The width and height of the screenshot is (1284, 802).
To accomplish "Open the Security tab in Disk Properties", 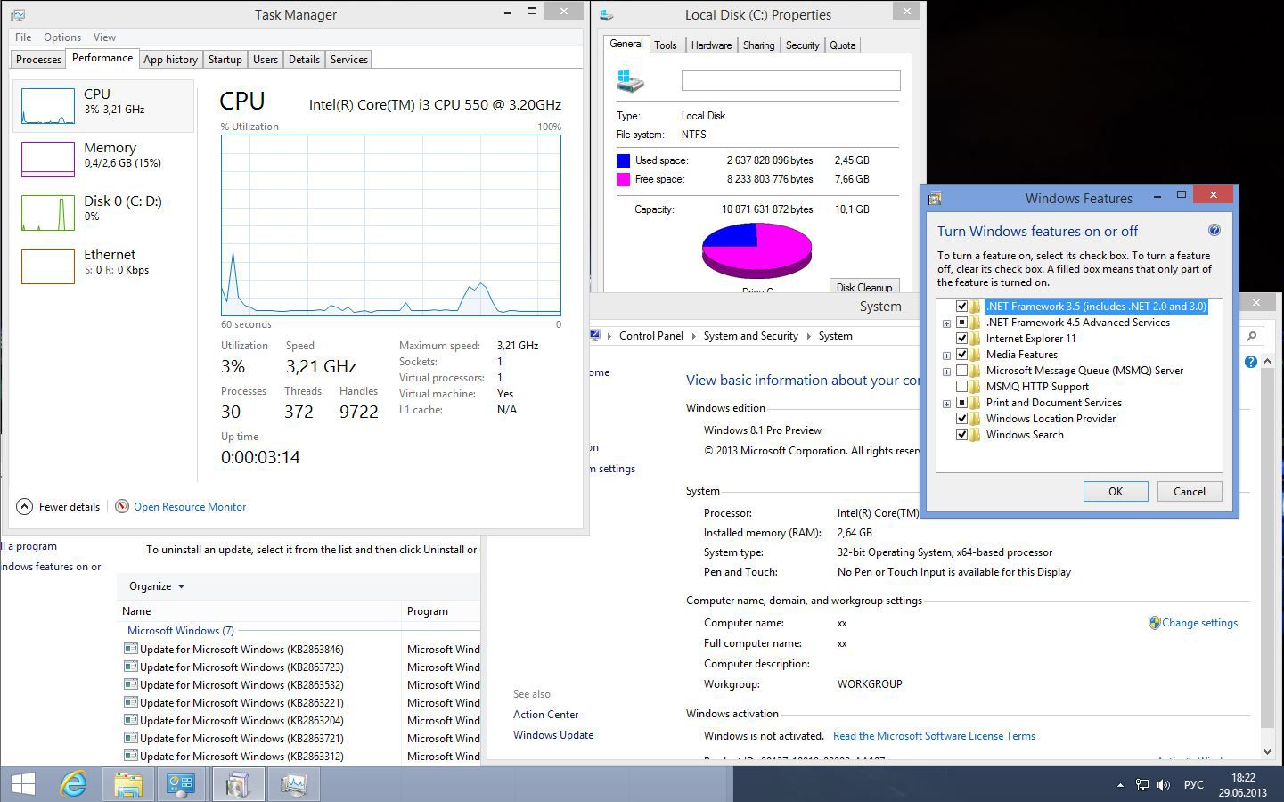I will coord(802,45).
